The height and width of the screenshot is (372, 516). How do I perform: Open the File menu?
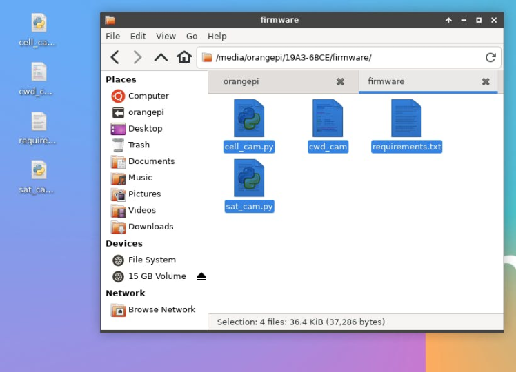pos(112,36)
